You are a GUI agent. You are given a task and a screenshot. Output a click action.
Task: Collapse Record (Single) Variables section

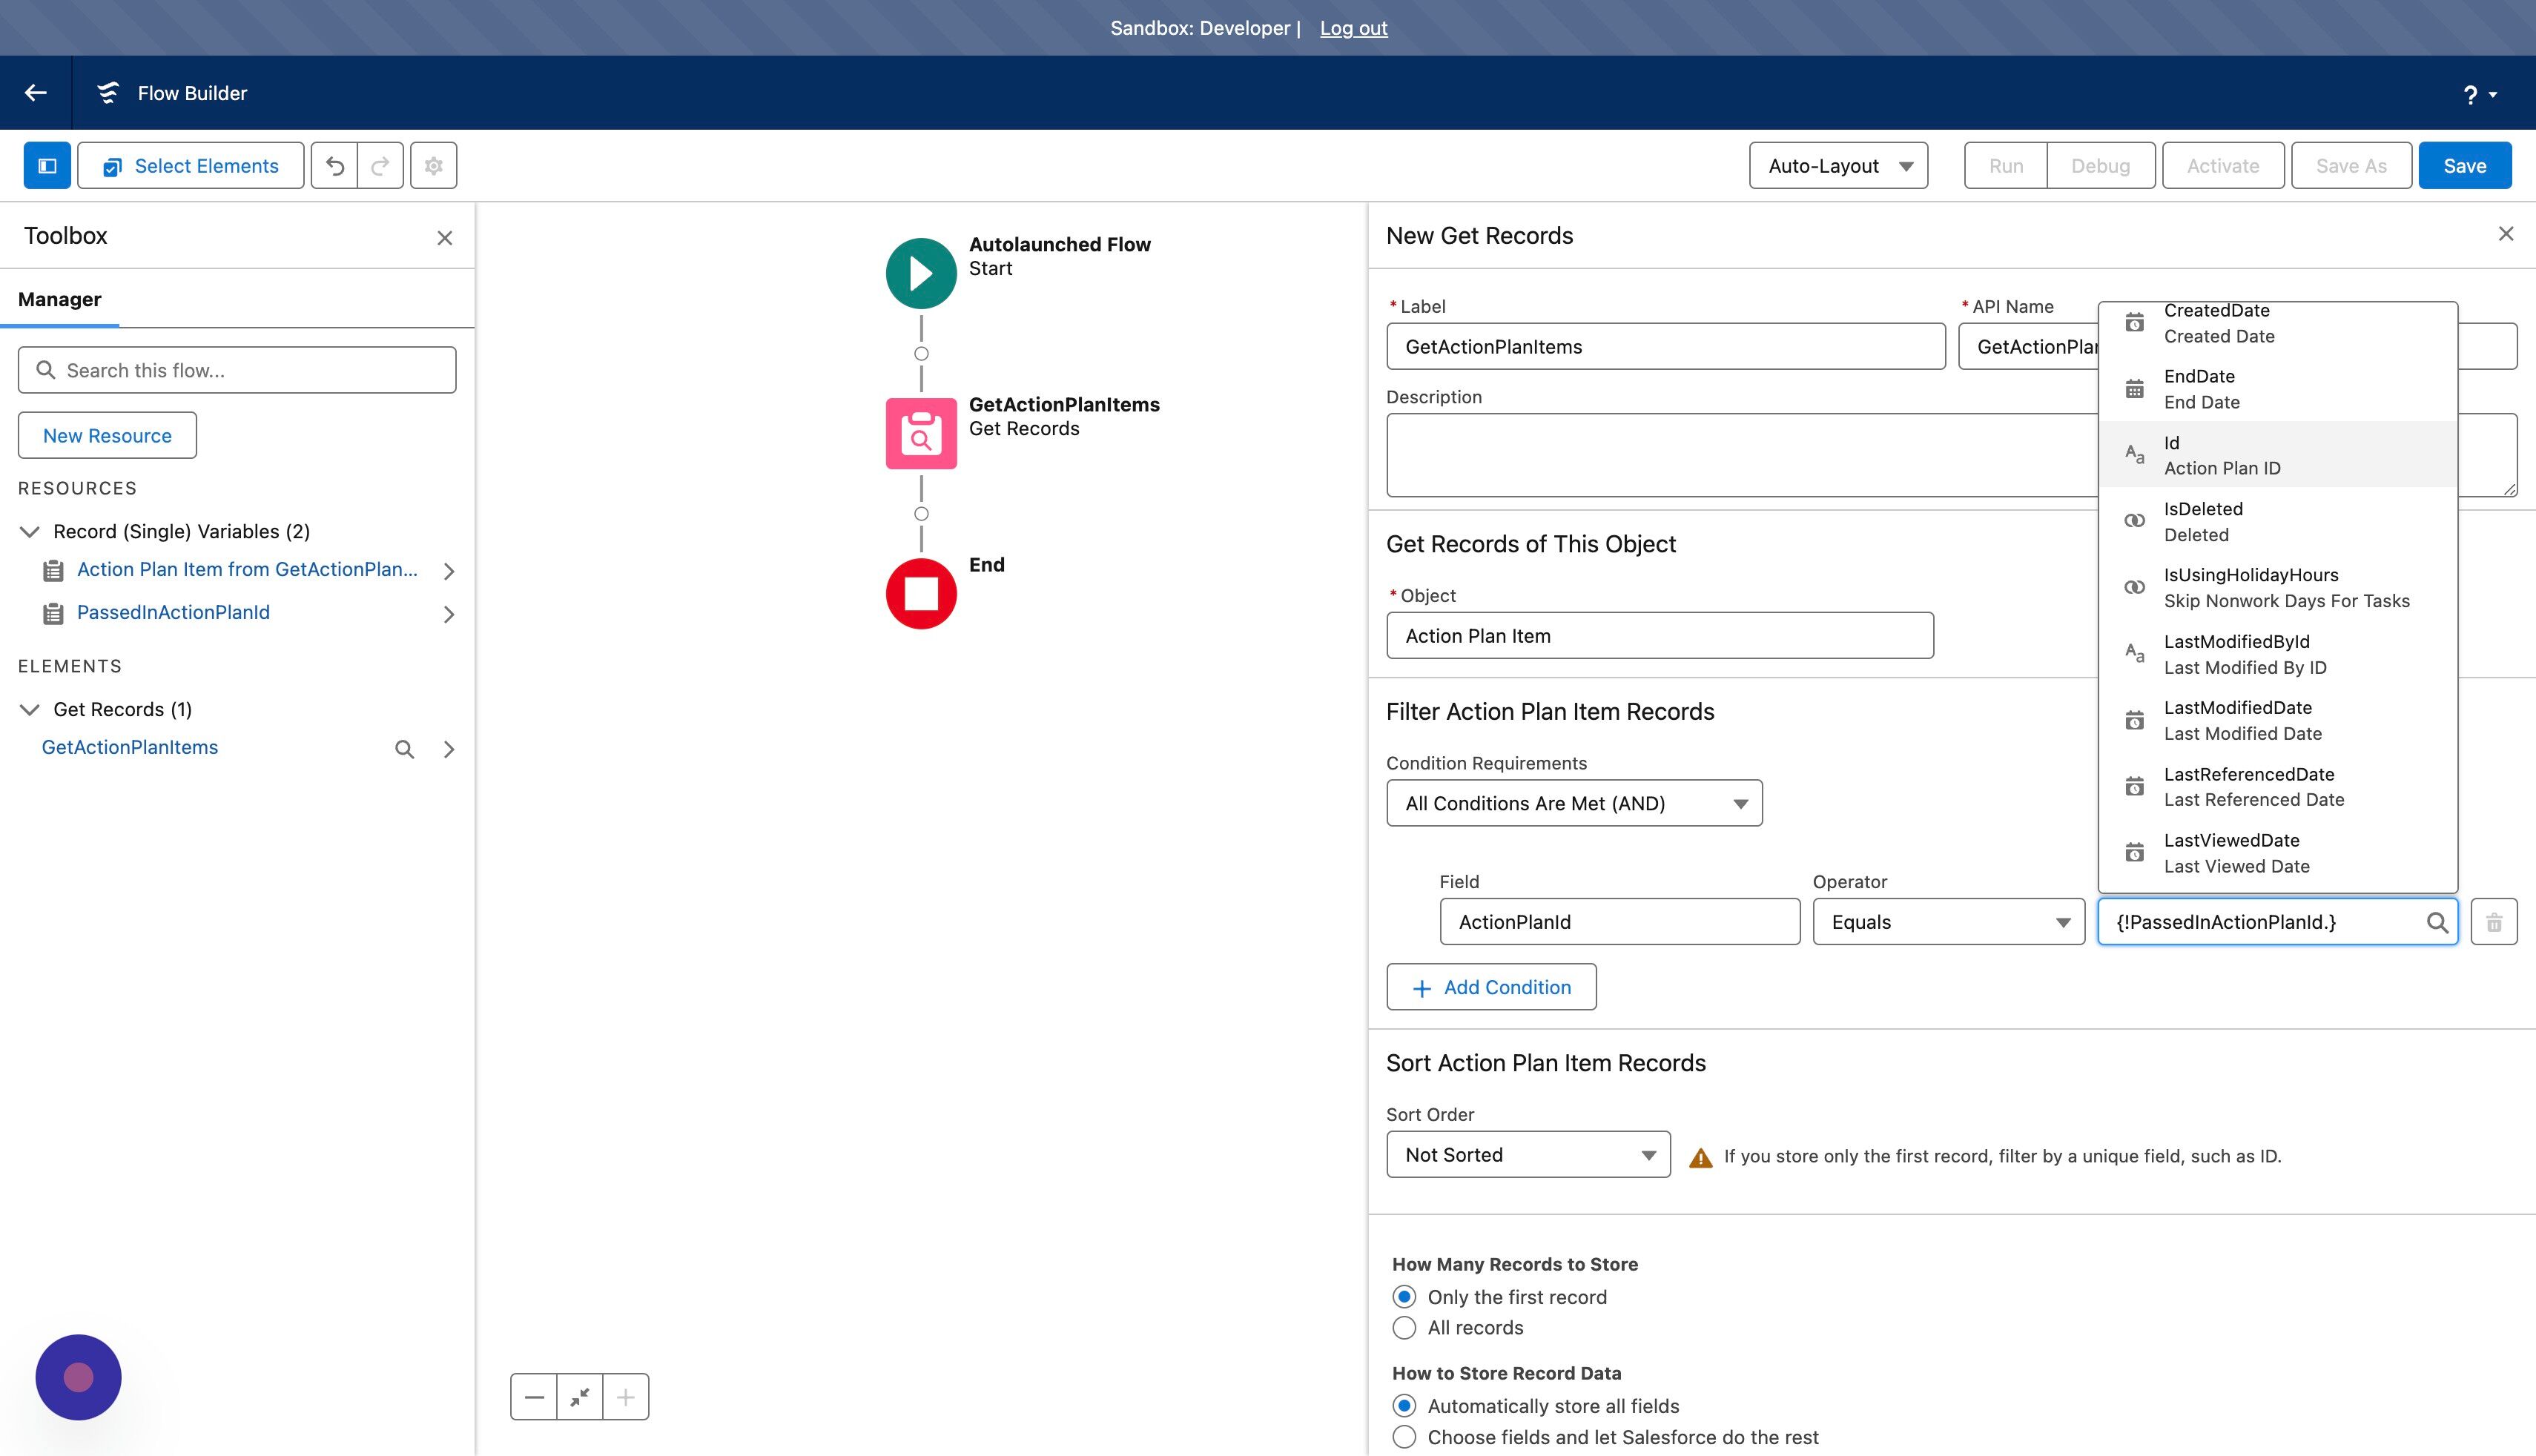coord(30,531)
